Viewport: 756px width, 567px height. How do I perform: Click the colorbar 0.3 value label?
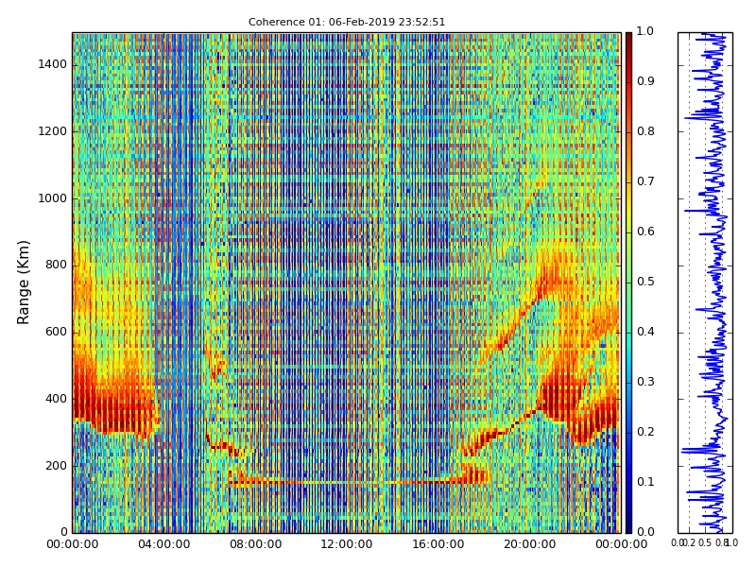645,382
